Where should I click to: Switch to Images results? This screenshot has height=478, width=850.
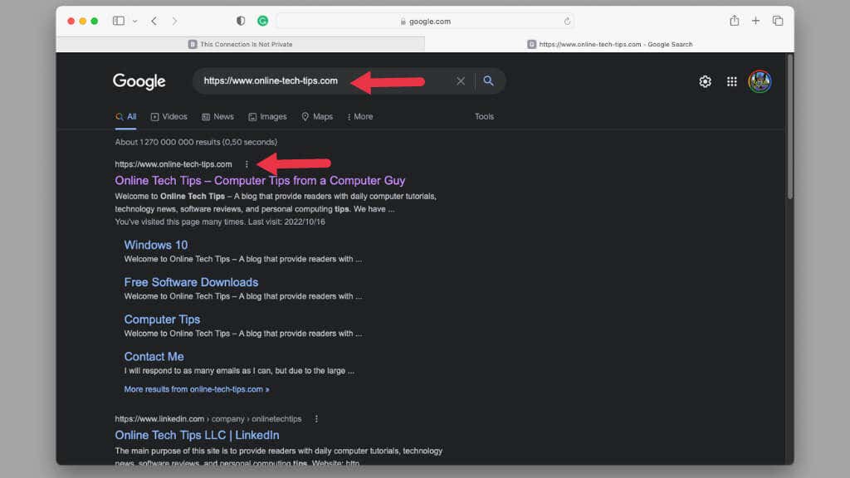point(268,116)
